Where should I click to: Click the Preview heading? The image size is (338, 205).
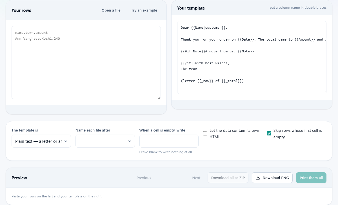click(19, 178)
